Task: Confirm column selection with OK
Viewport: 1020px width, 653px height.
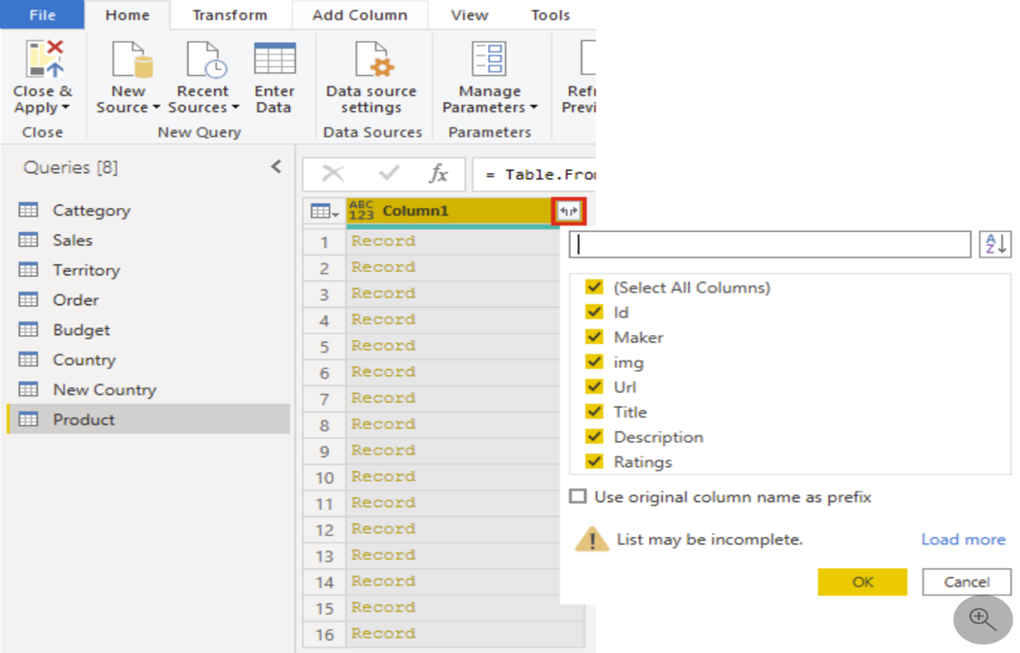Action: pos(861,581)
